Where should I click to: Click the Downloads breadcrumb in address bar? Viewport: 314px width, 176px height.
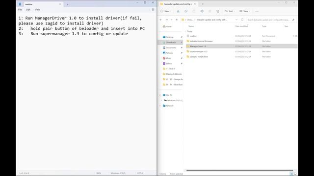coord(190,20)
